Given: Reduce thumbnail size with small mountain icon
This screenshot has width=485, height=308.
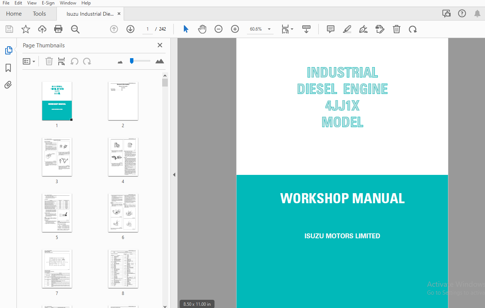Looking at the screenshot, I should (120, 62).
